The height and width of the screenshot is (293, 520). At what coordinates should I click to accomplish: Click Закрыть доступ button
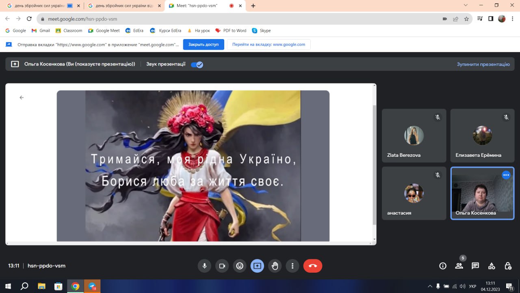[x=204, y=44]
